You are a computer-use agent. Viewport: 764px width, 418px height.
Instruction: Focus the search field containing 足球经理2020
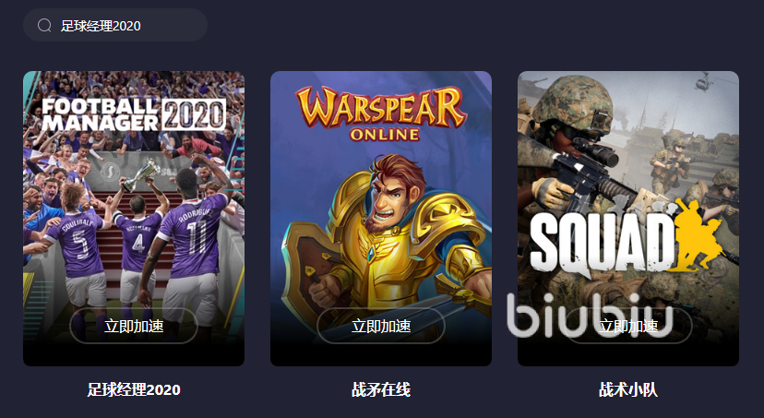point(115,25)
